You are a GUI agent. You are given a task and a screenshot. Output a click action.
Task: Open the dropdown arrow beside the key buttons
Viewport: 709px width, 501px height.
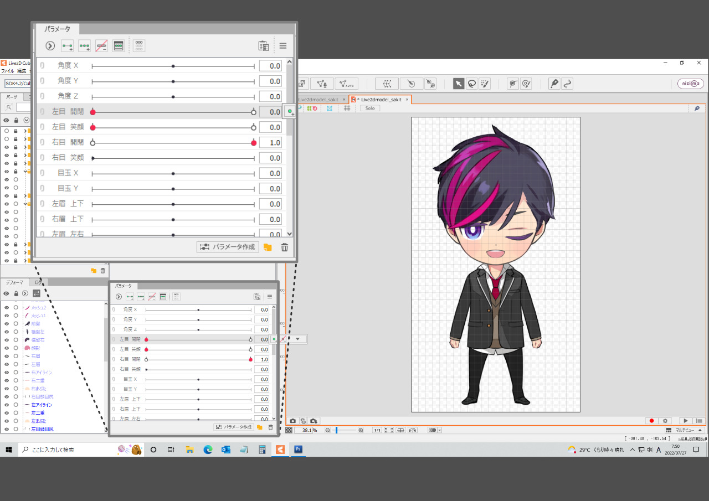click(x=298, y=339)
